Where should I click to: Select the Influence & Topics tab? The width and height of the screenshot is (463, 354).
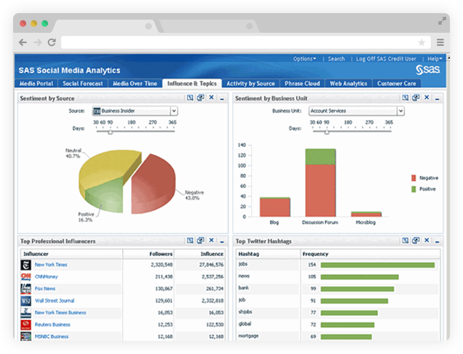coord(192,84)
